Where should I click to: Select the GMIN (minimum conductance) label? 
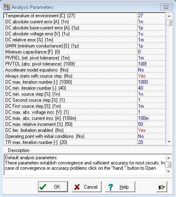pyautogui.click(x=42, y=46)
